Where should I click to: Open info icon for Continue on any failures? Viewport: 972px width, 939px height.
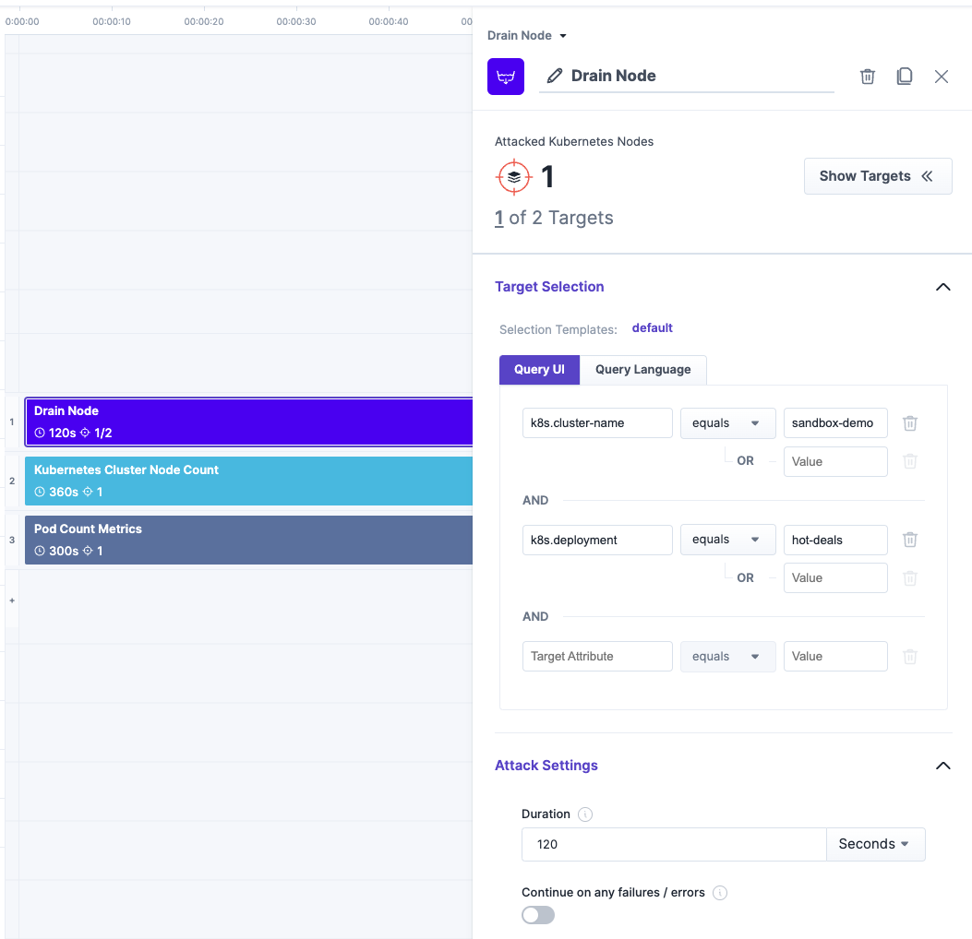pyautogui.click(x=720, y=893)
